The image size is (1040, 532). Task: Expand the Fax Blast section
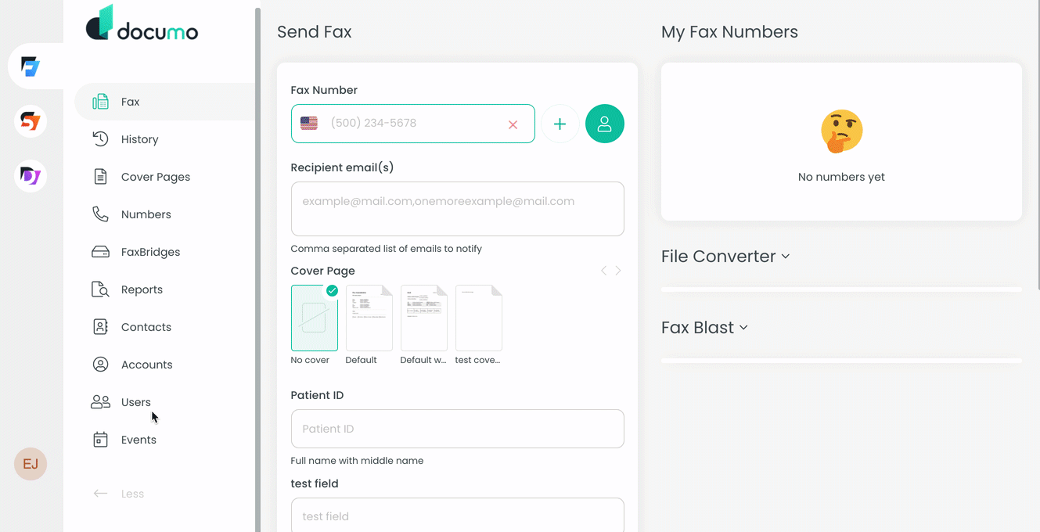704,328
